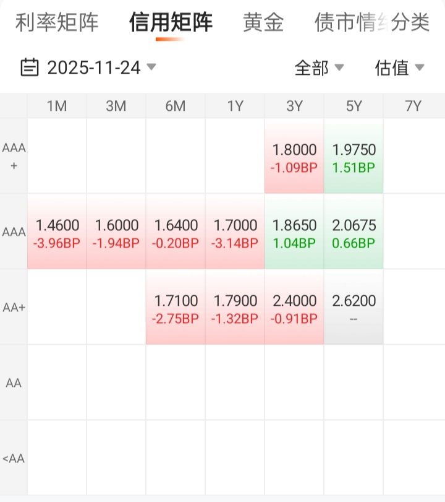Open the 黄金 tab
445x502 pixels.
263,23
